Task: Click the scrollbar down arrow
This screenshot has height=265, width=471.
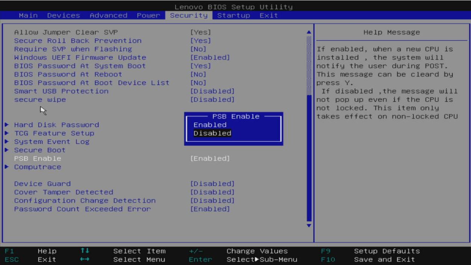Action: (309, 226)
